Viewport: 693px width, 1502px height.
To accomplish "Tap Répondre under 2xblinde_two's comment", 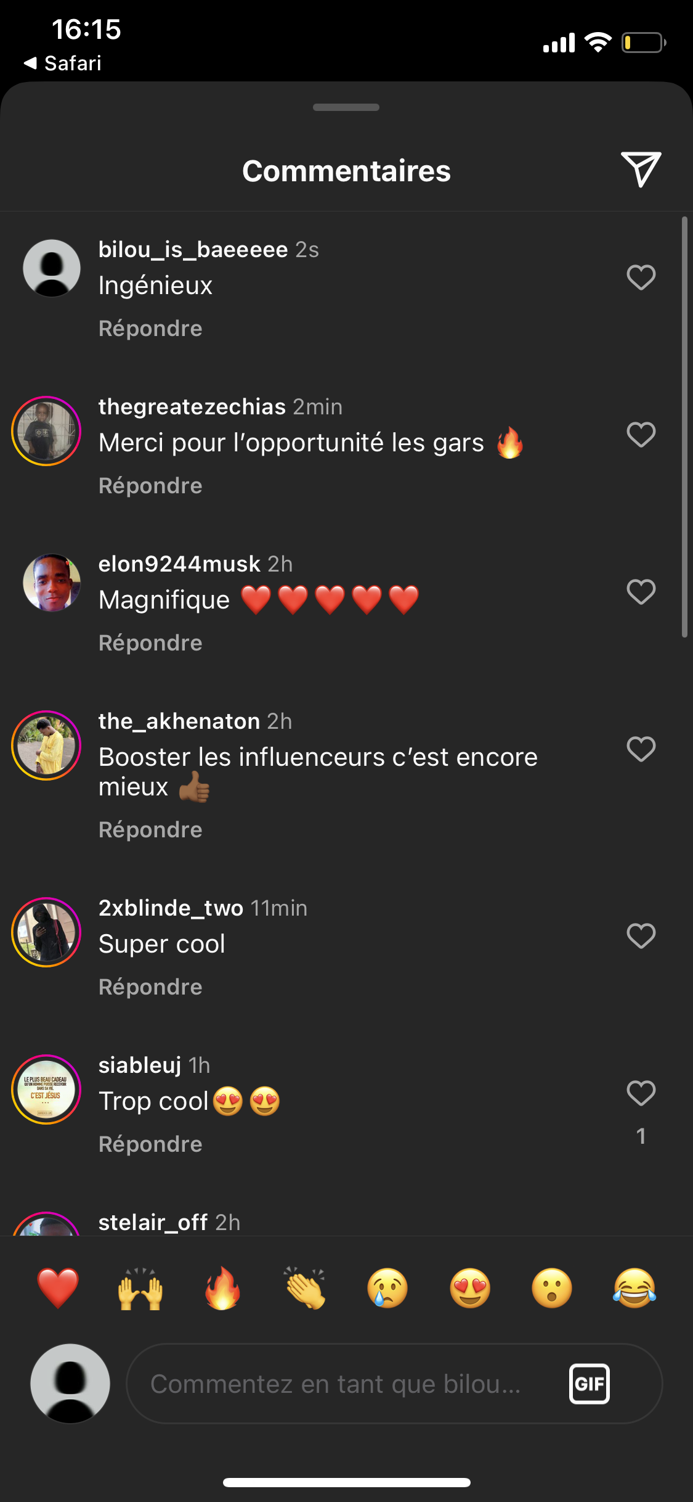I will coord(150,987).
